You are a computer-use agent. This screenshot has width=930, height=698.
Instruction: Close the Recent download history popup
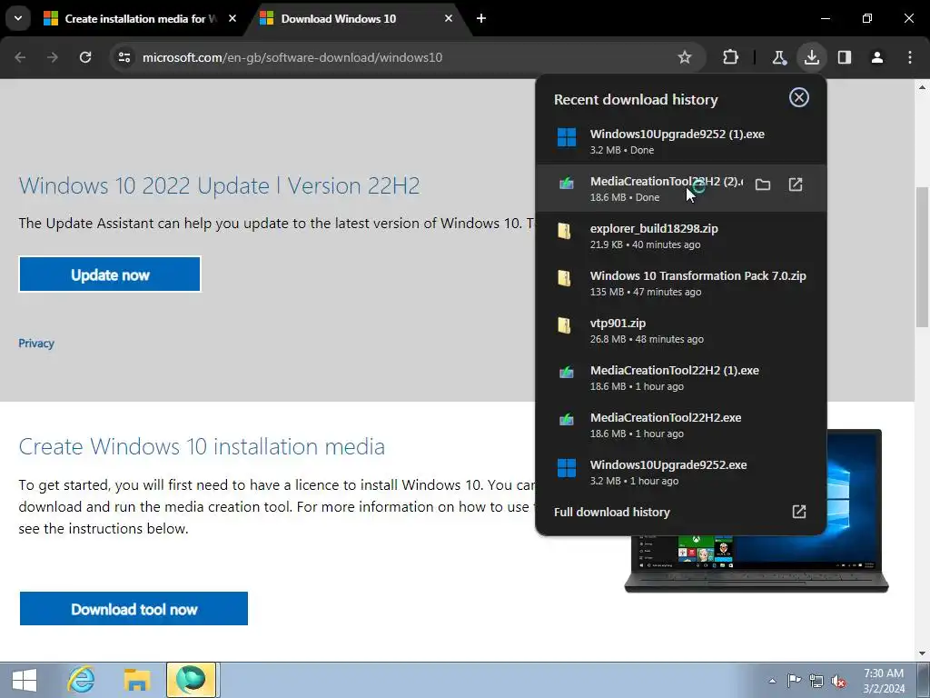pyautogui.click(x=799, y=97)
